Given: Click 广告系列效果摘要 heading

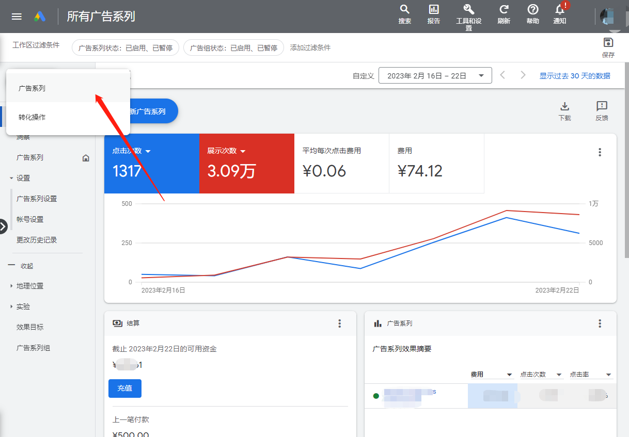Looking at the screenshot, I should pos(402,349).
